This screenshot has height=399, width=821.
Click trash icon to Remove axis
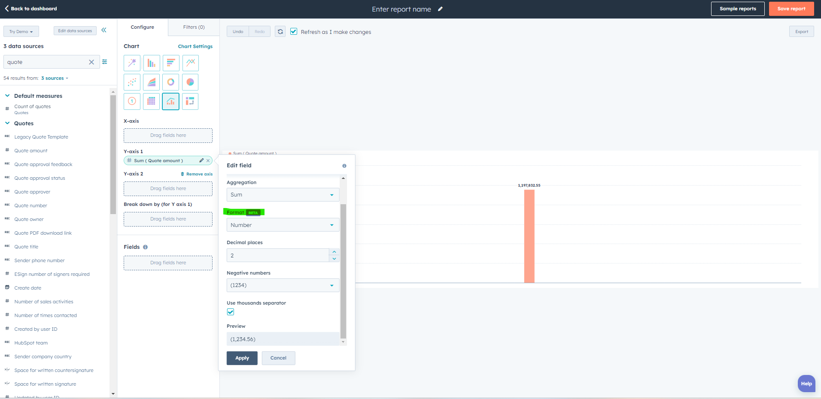(x=182, y=174)
